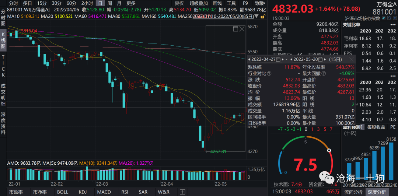
Task: Close the chart interval selection box
Action: pyautogui.click(x=242, y=29)
